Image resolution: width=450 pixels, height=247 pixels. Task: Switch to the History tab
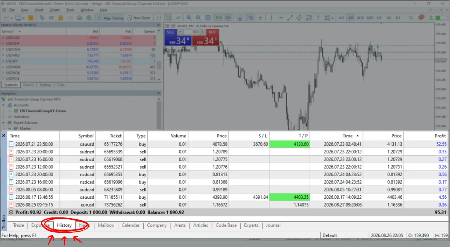[64, 225]
